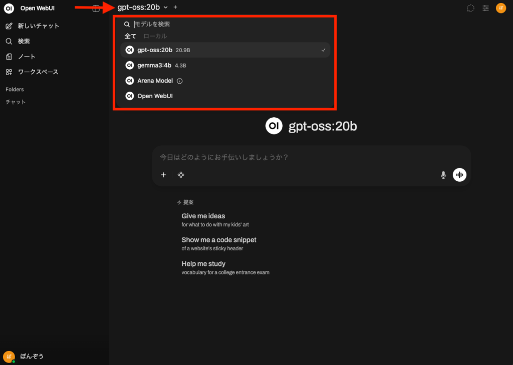Start voice mode with waveform button
The width and height of the screenshot is (513, 365).
click(x=459, y=175)
